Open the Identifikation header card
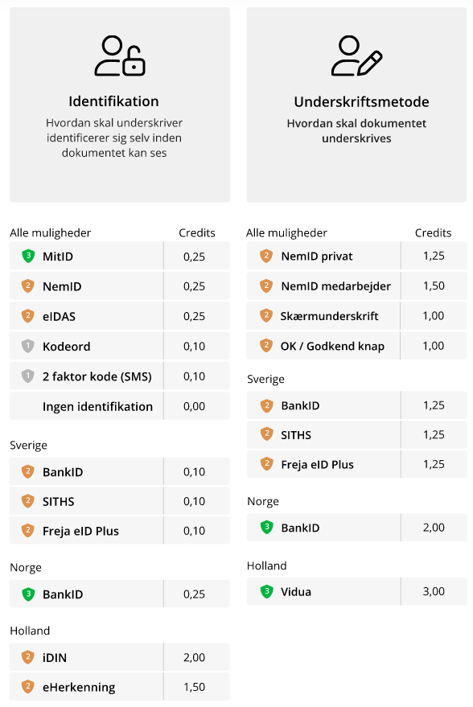The height and width of the screenshot is (707, 473). 120,105
